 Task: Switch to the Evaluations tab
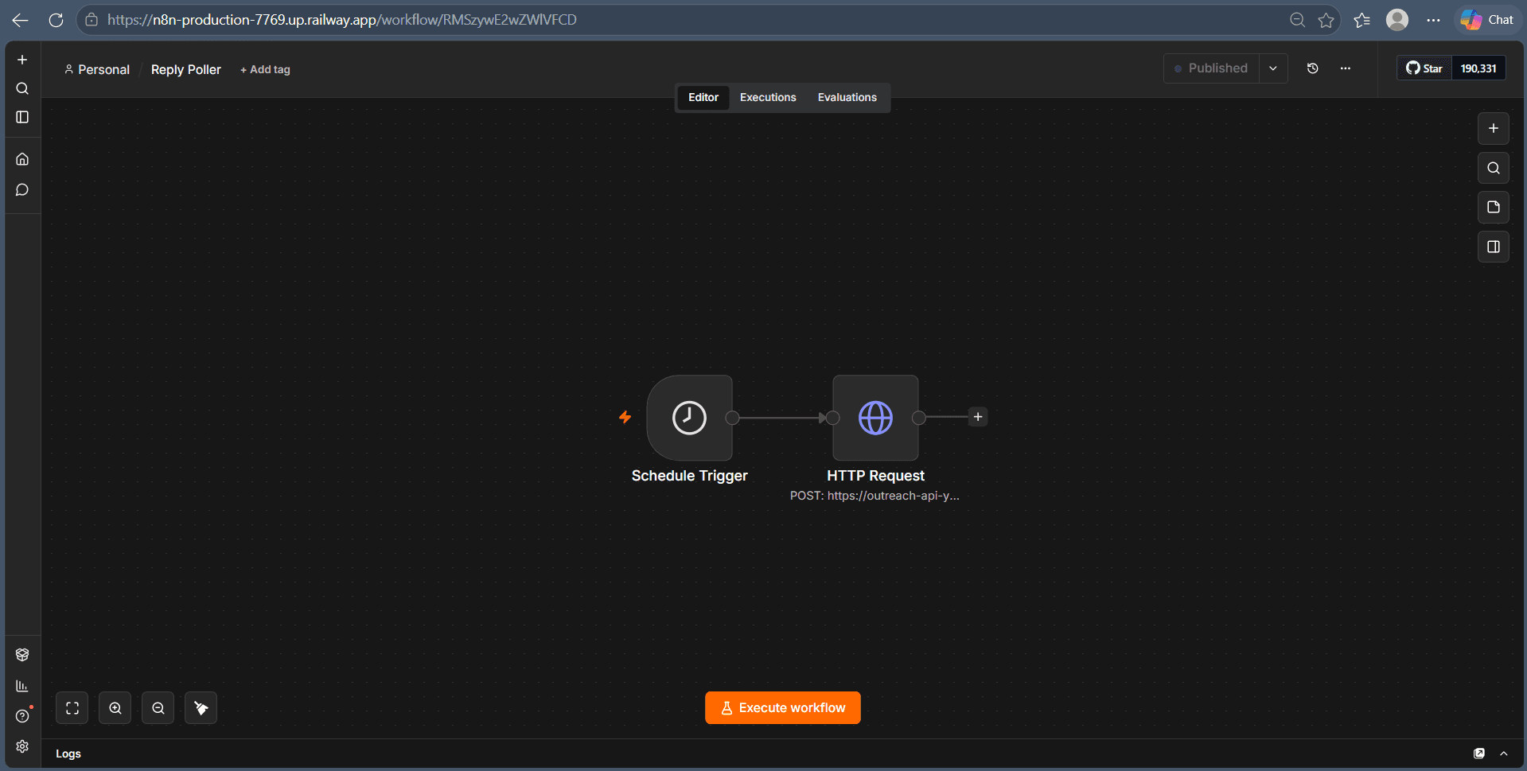pyautogui.click(x=847, y=97)
